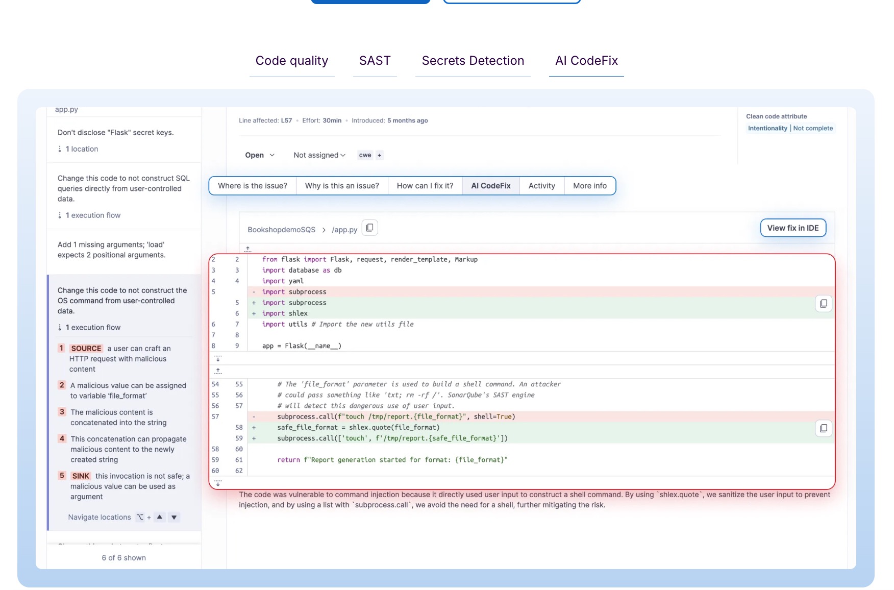The width and height of the screenshot is (894, 590).
Task: Go to next location with down arrow
Action: pyautogui.click(x=174, y=518)
